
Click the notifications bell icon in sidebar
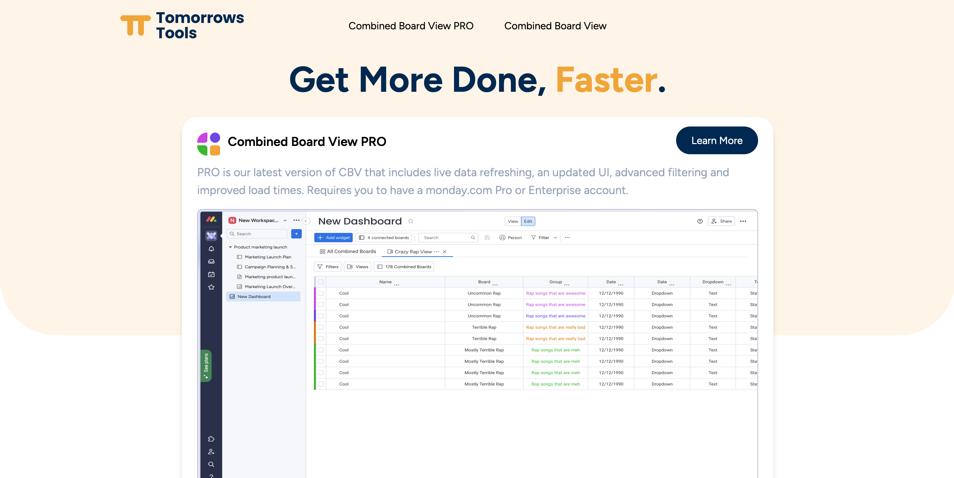pos(211,249)
